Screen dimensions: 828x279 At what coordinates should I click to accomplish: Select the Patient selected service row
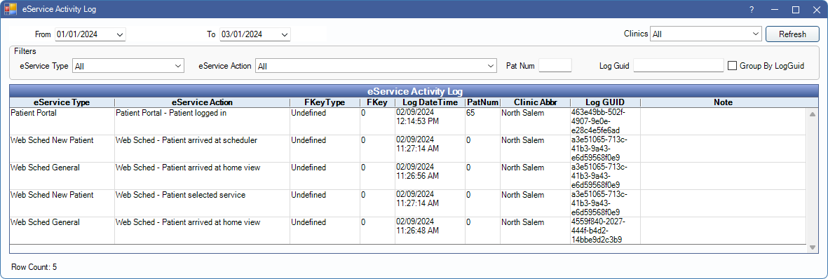pyautogui.click(x=408, y=203)
